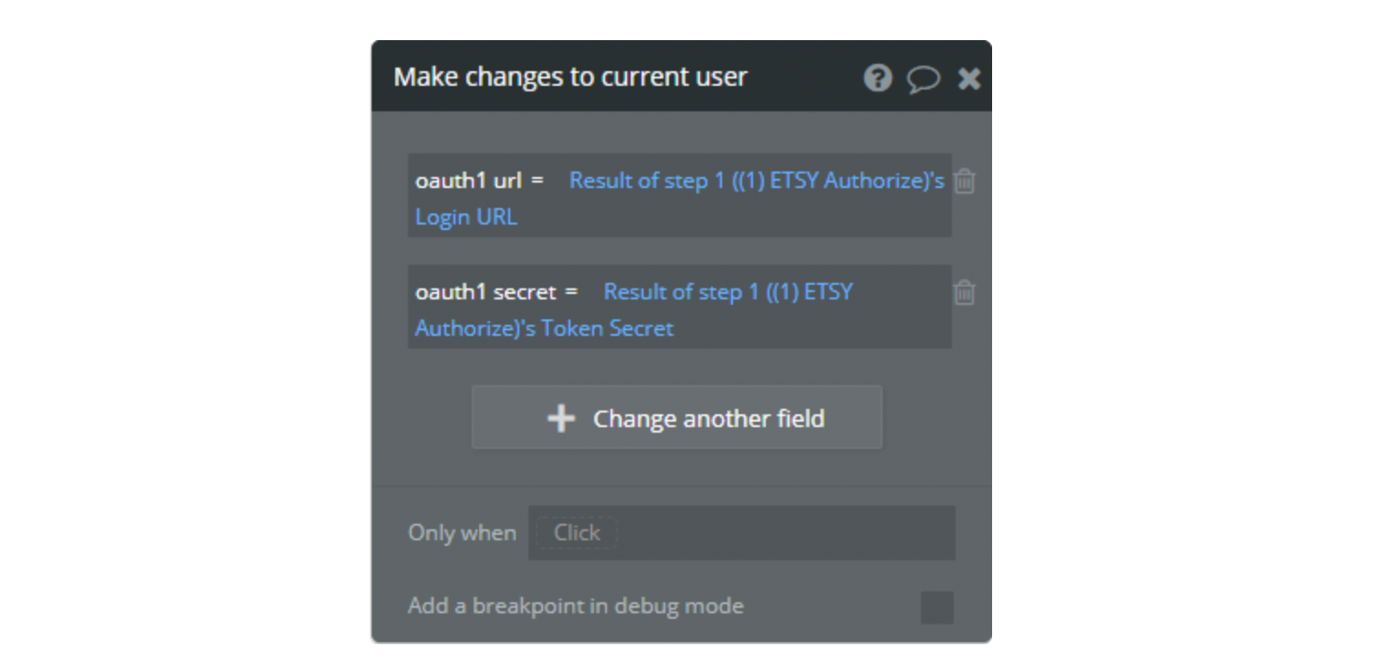Remove the oauth1 secret field via trash icon

pos(965,292)
